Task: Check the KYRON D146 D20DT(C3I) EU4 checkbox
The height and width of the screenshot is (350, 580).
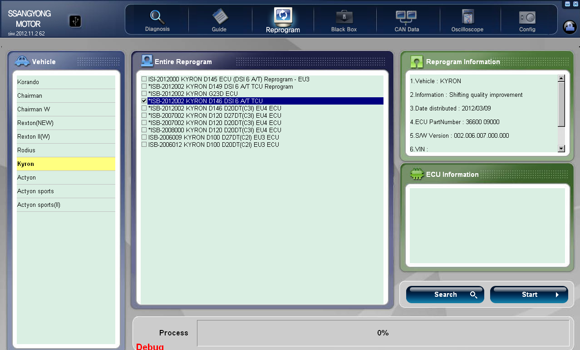Action: (x=144, y=108)
